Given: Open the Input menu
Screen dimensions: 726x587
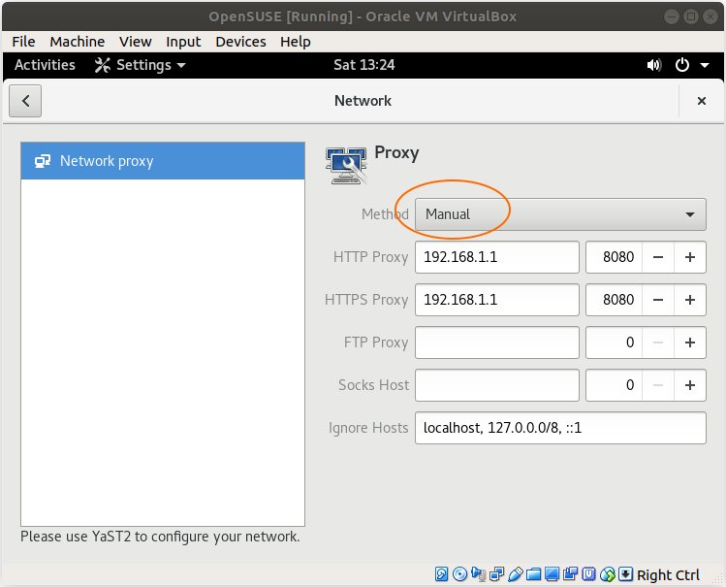Looking at the screenshot, I should tap(183, 42).
